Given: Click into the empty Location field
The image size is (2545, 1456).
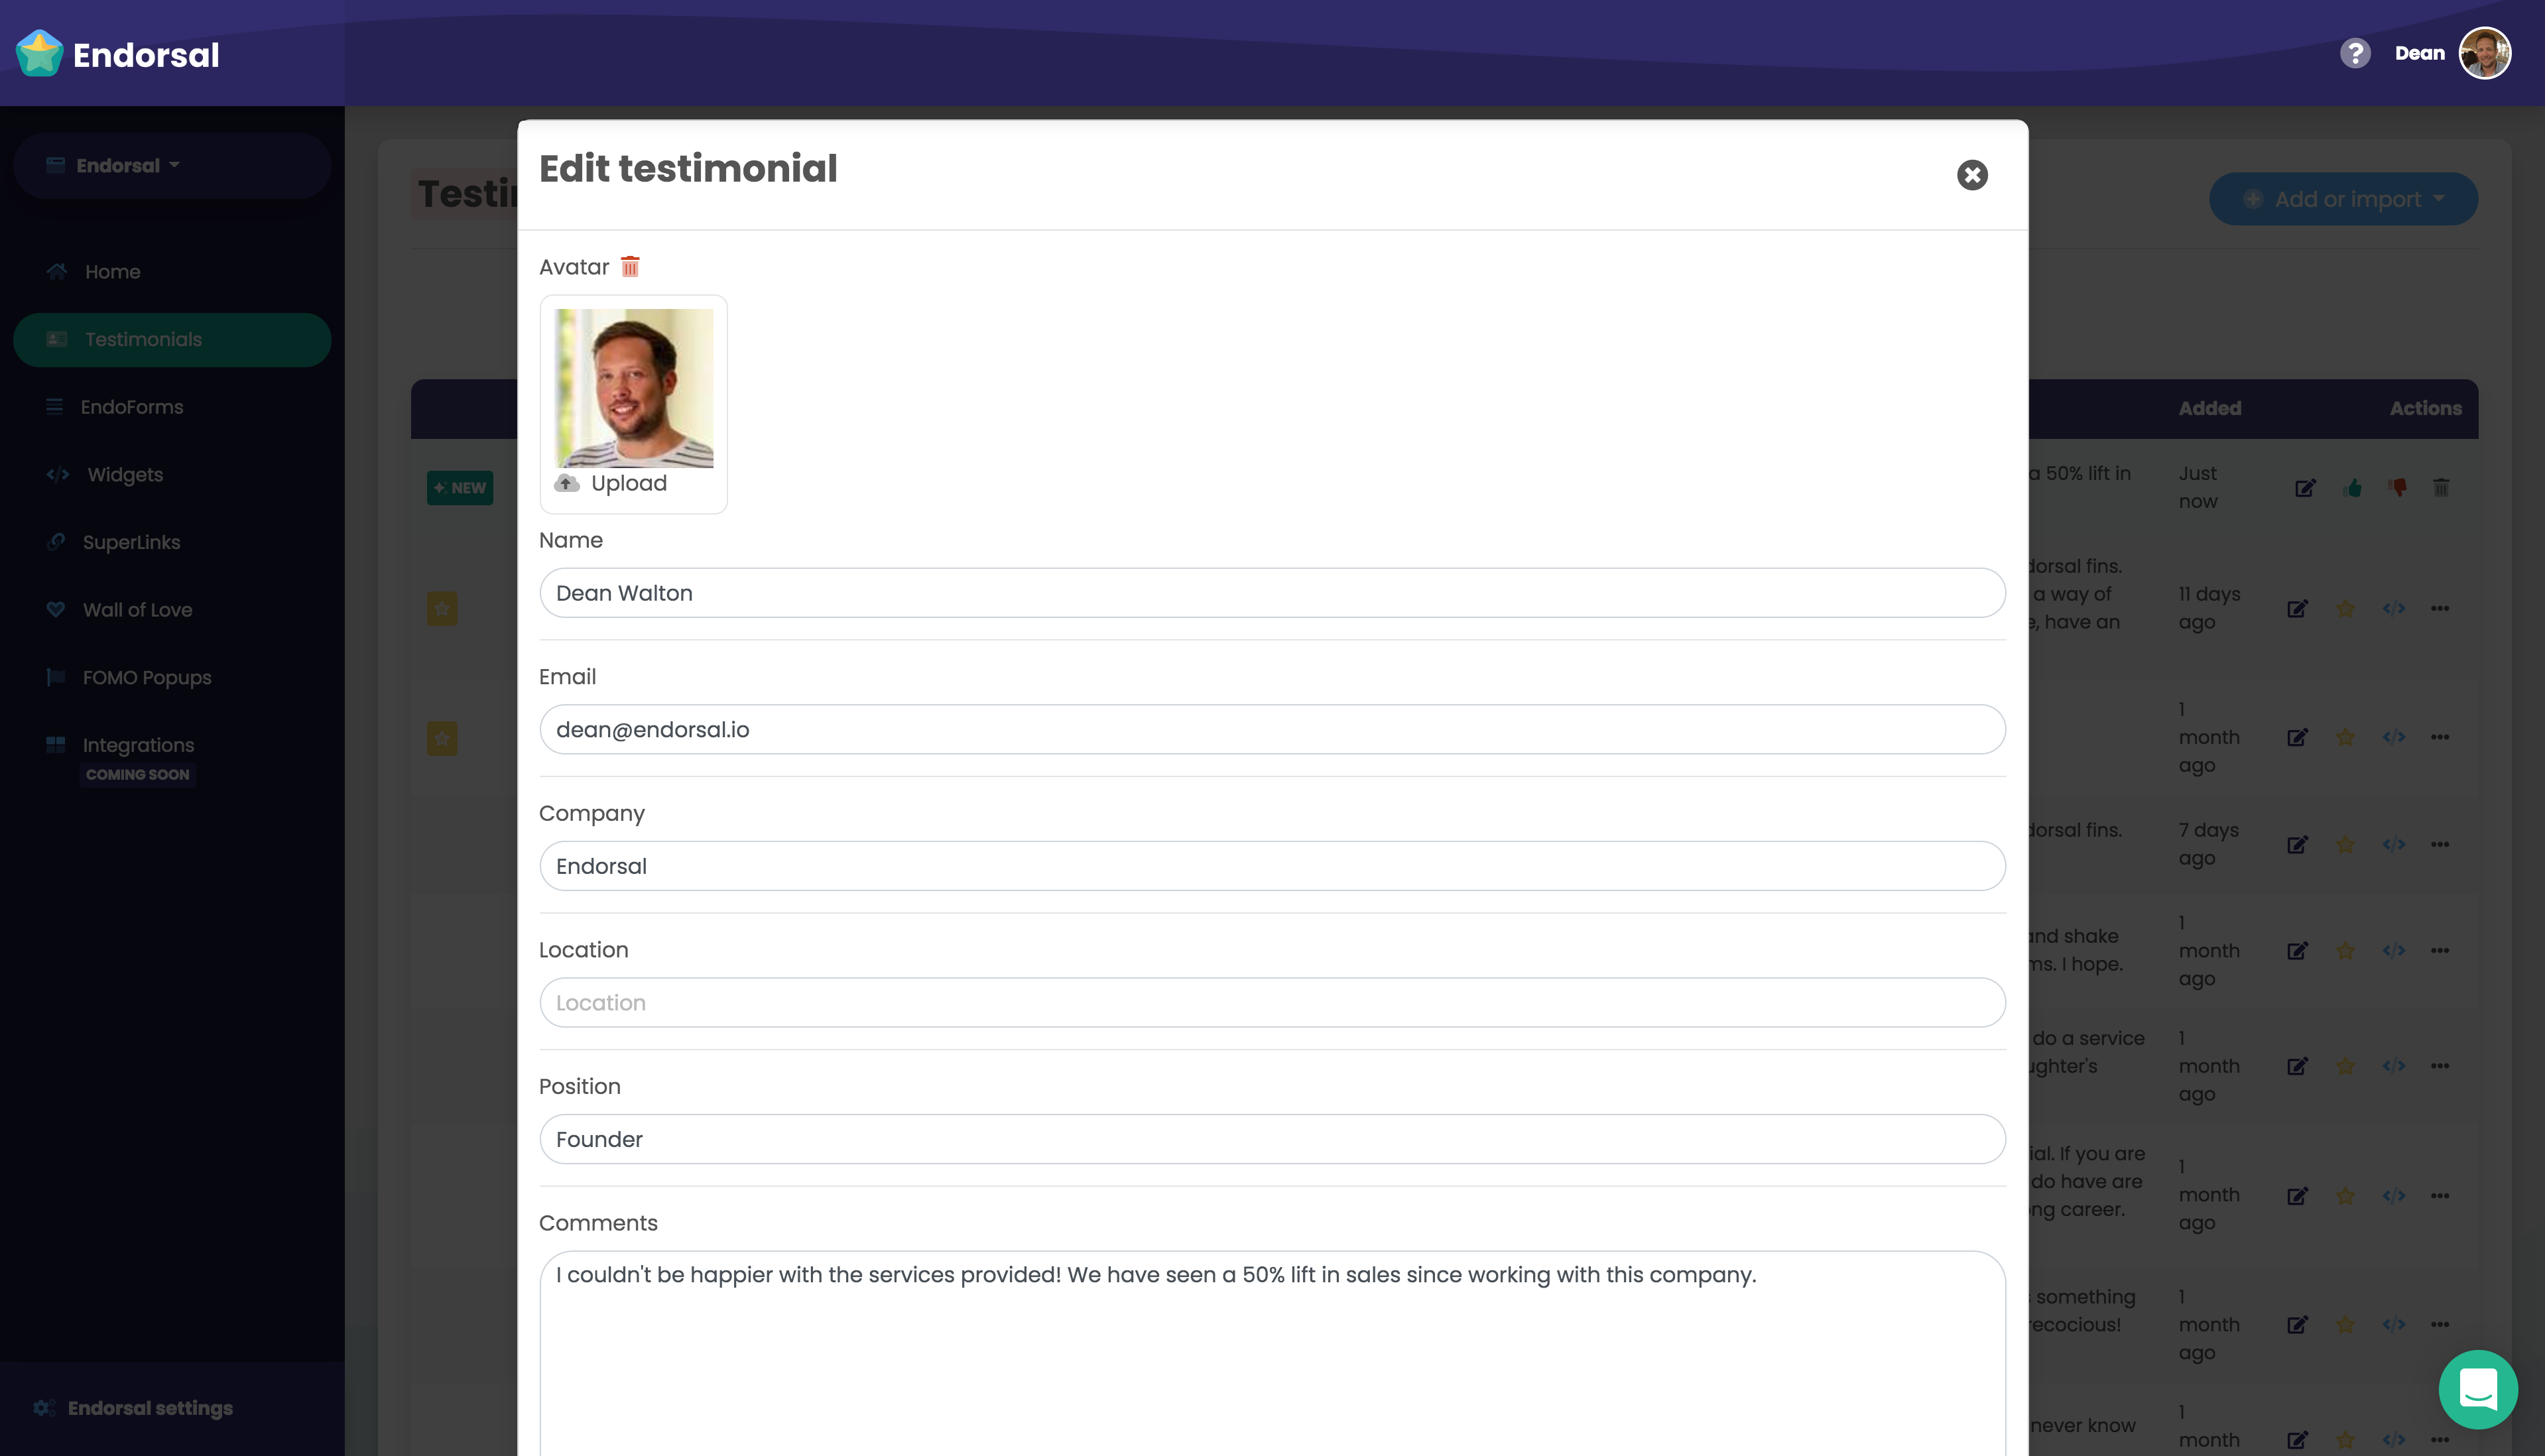Looking at the screenshot, I should tap(1271, 1002).
